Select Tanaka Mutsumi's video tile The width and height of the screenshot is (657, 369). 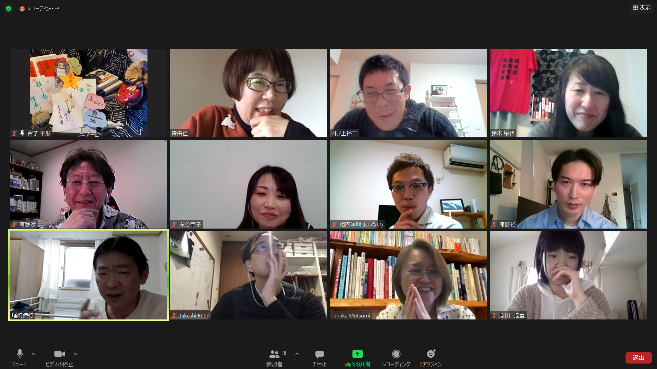tap(408, 275)
